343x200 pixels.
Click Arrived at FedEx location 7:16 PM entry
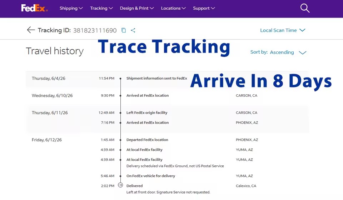148,122
